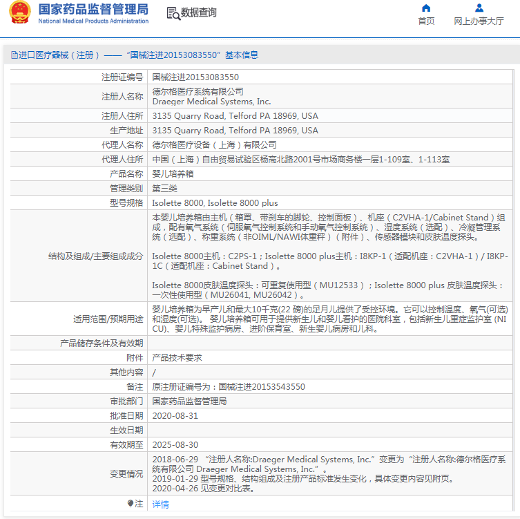Open the 网上办事大厅 text link

click(x=479, y=21)
